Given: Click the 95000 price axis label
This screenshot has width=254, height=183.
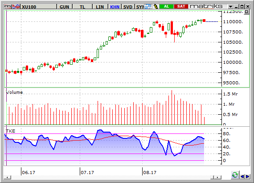Looking at the screenshot, I should click(231, 83).
